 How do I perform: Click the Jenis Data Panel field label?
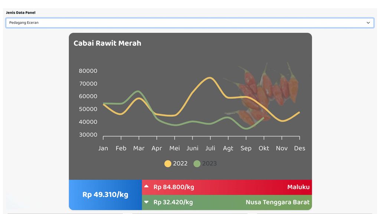(21, 13)
